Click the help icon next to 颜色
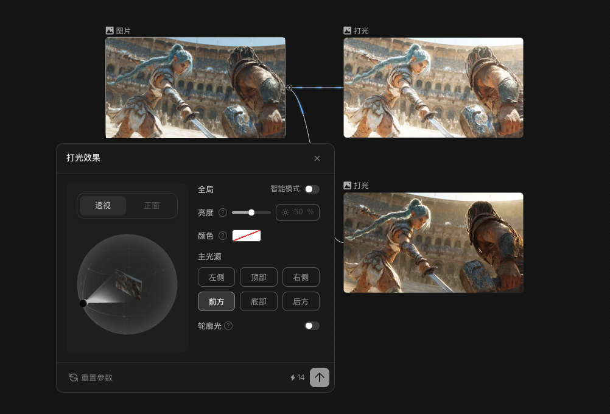The width and height of the screenshot is (610, 414). point(223,236)
